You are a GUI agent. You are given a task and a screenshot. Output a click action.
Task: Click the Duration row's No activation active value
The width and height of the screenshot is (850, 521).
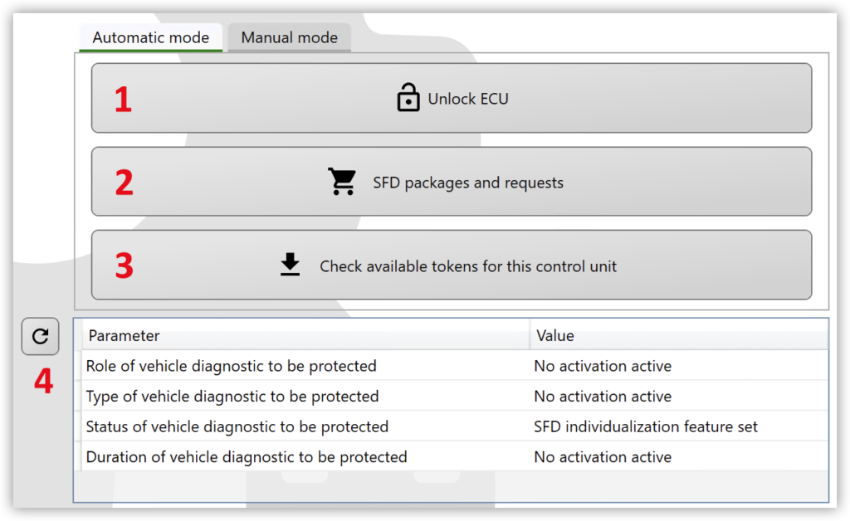point(602,457)
